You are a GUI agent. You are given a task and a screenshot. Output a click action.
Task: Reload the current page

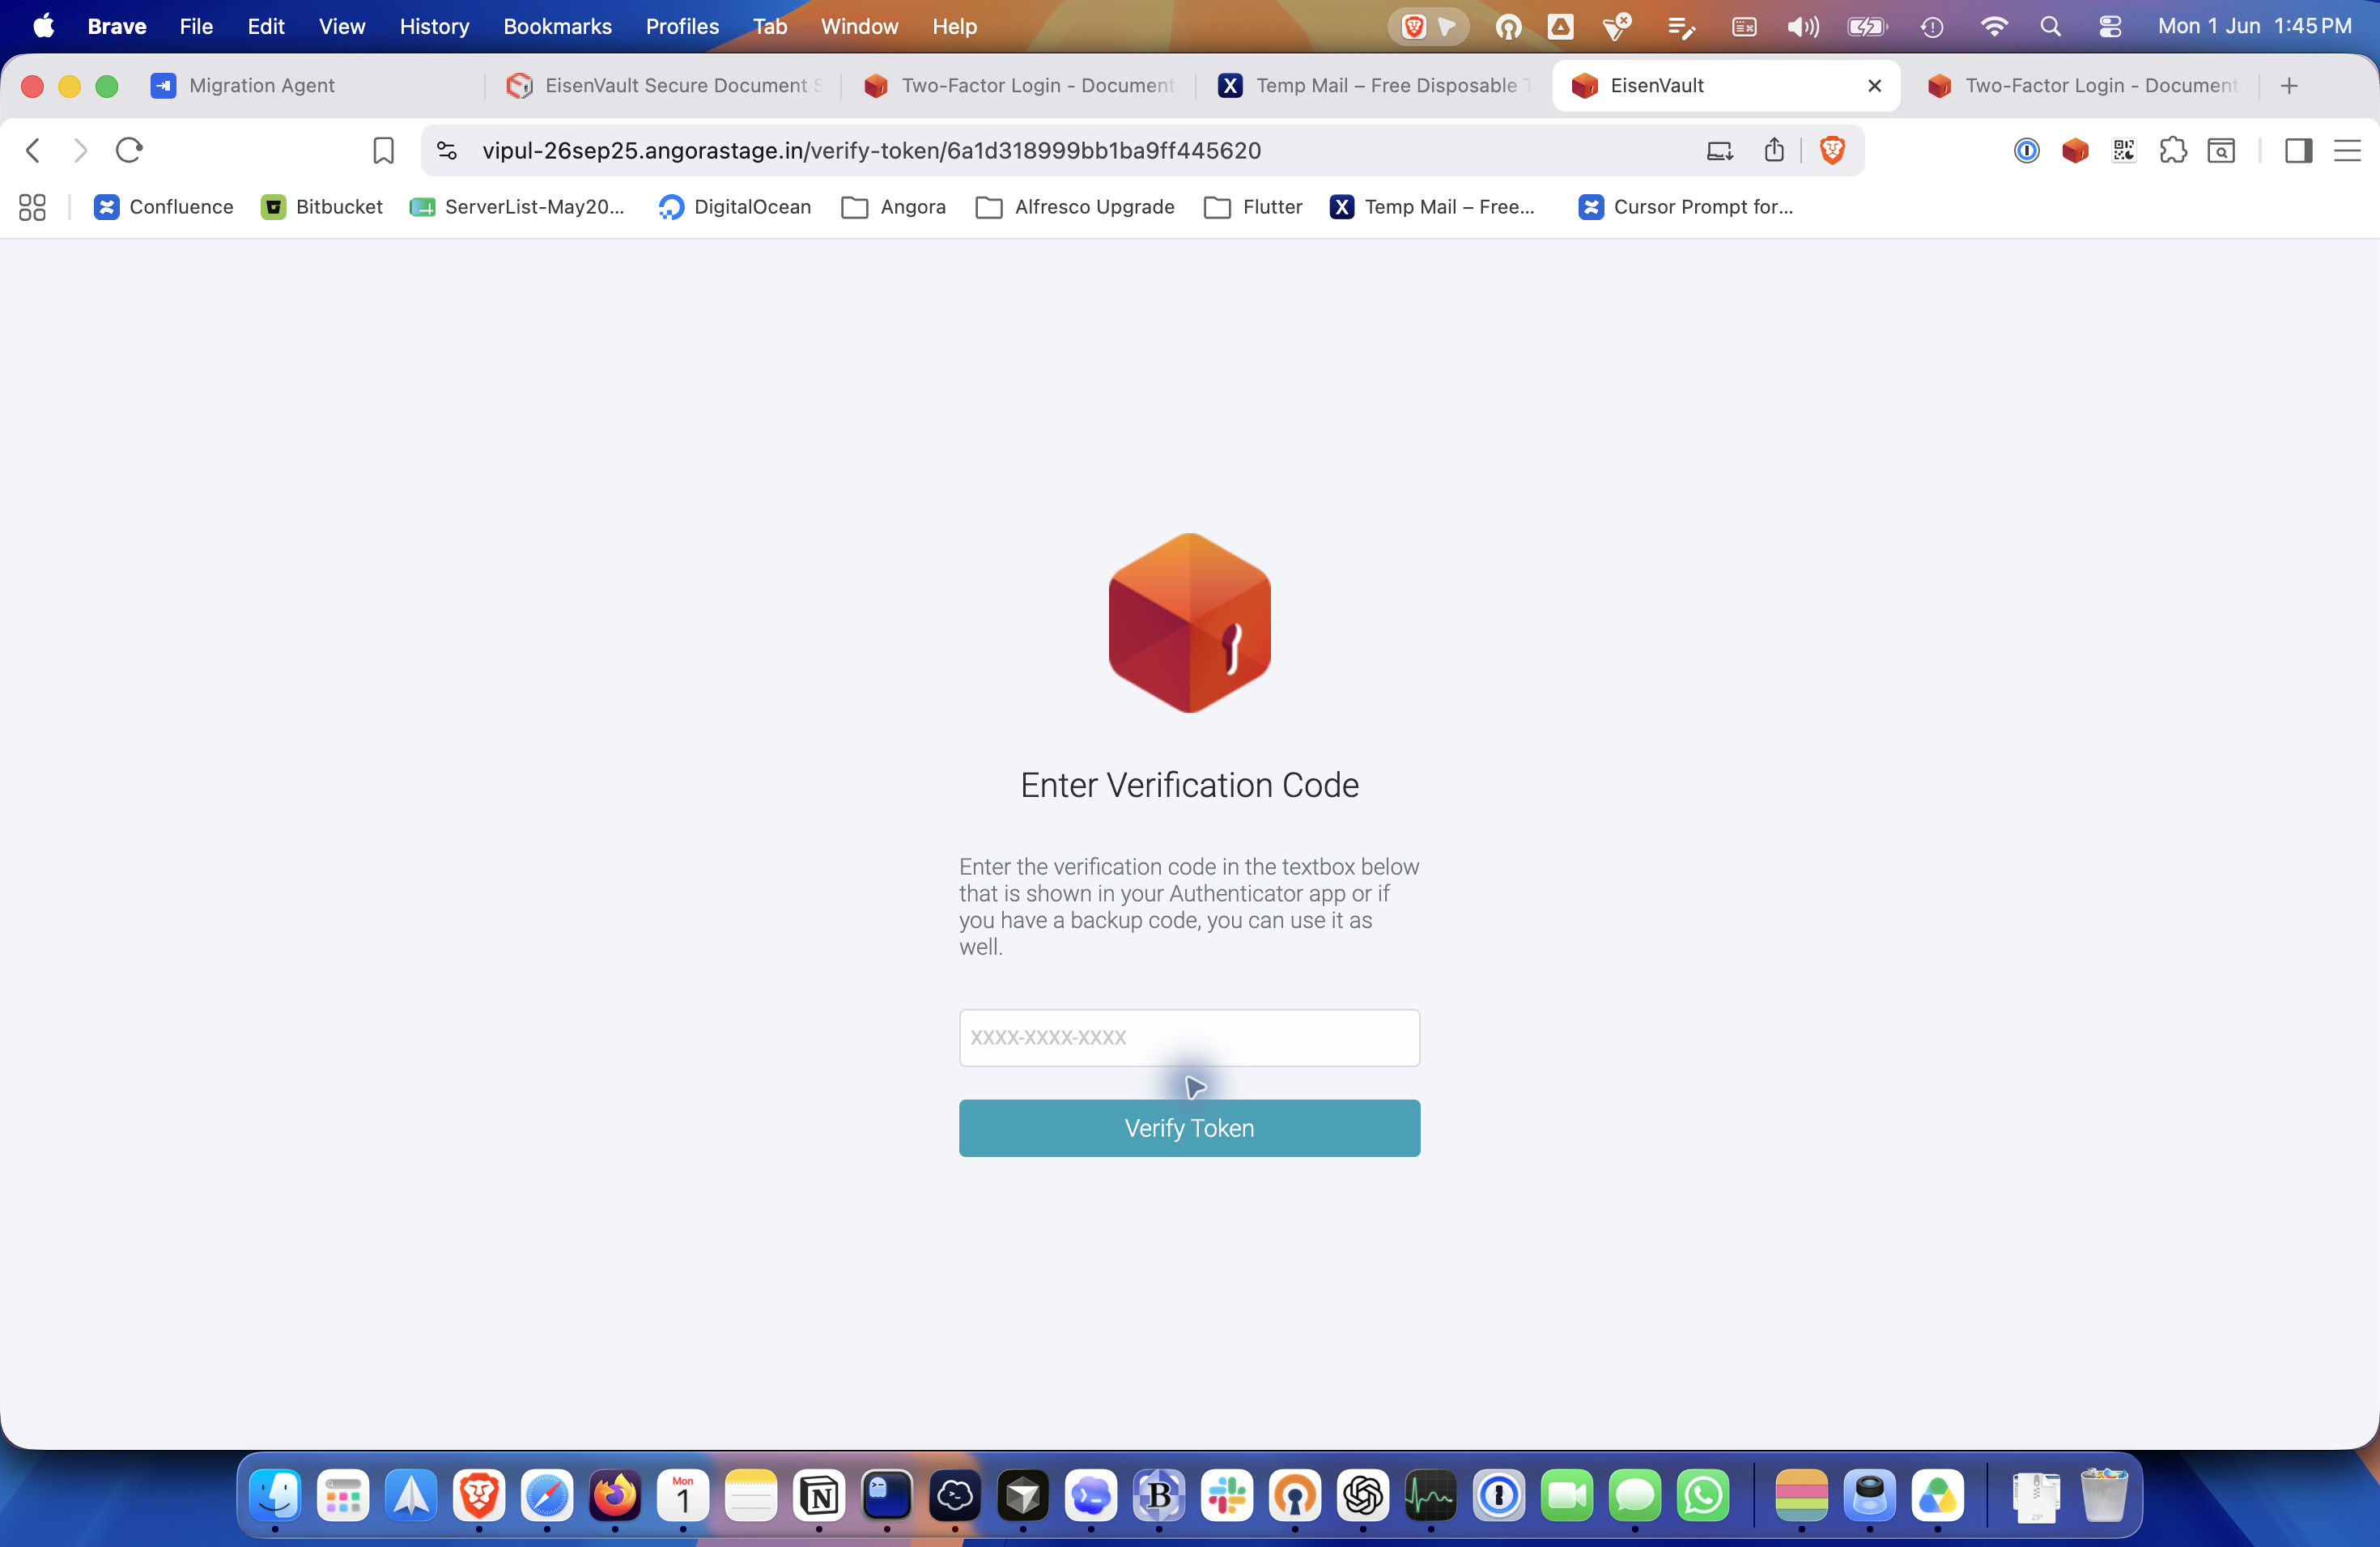pyautogui.click(x=129, y=151)
